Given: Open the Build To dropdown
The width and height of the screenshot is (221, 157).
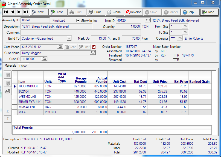Looking at the screenshot, I should point(69,38).
